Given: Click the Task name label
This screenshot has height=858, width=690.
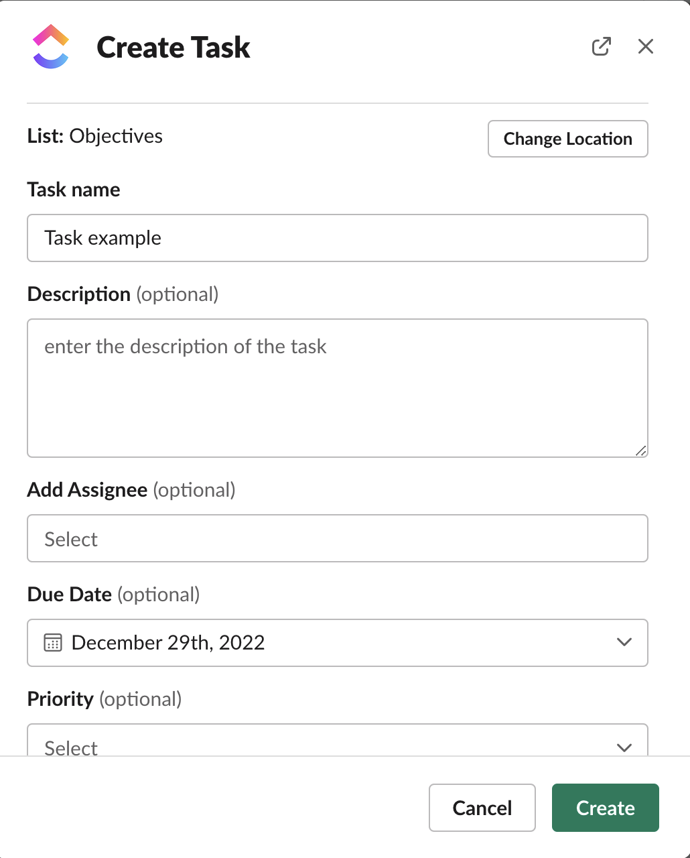Looking at the screenshot, I should click(x=74, y=190).
